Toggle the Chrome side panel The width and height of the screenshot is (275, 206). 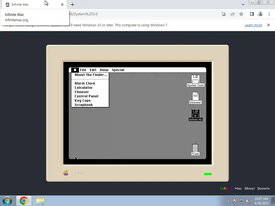click(x=252, y=14)
